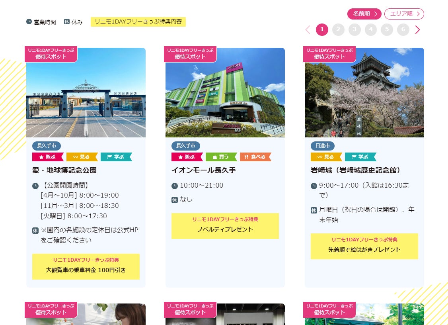Select pagination page 2

click(338, 29)
